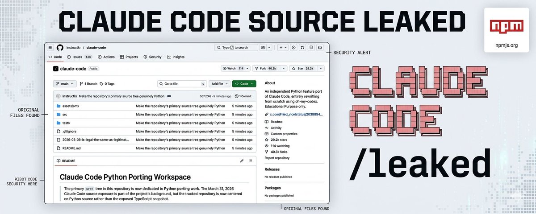Image resolution: width=536 pixels, height=214 pixels.
Task: Click the Watch button
Action: (x=235, y=69)
